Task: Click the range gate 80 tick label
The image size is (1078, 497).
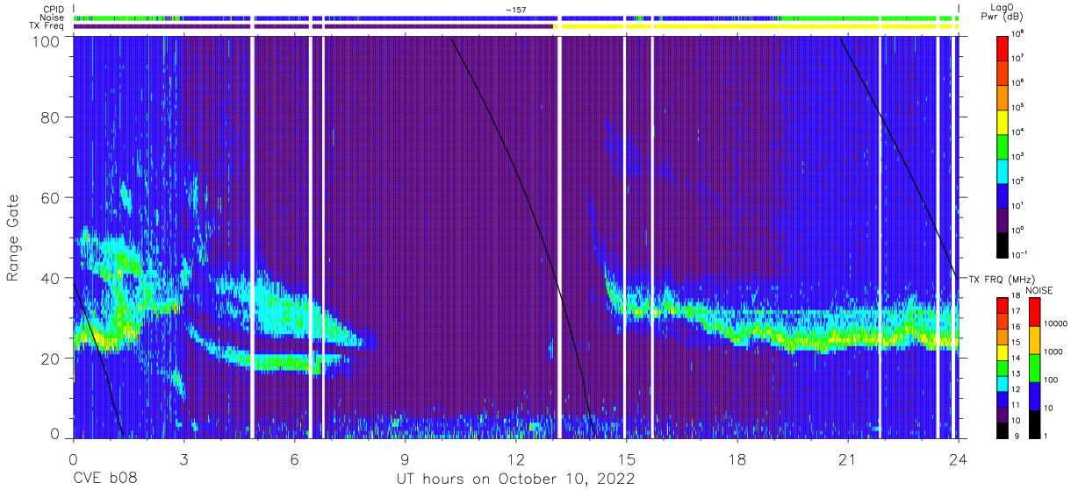Action: coord(50,118)
